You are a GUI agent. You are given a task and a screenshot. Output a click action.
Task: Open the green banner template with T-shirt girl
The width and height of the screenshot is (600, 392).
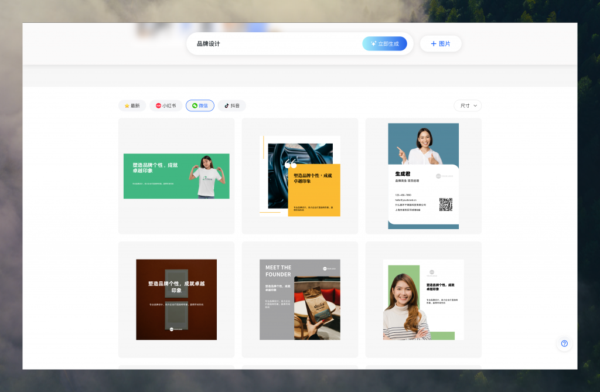click(176, 176)
